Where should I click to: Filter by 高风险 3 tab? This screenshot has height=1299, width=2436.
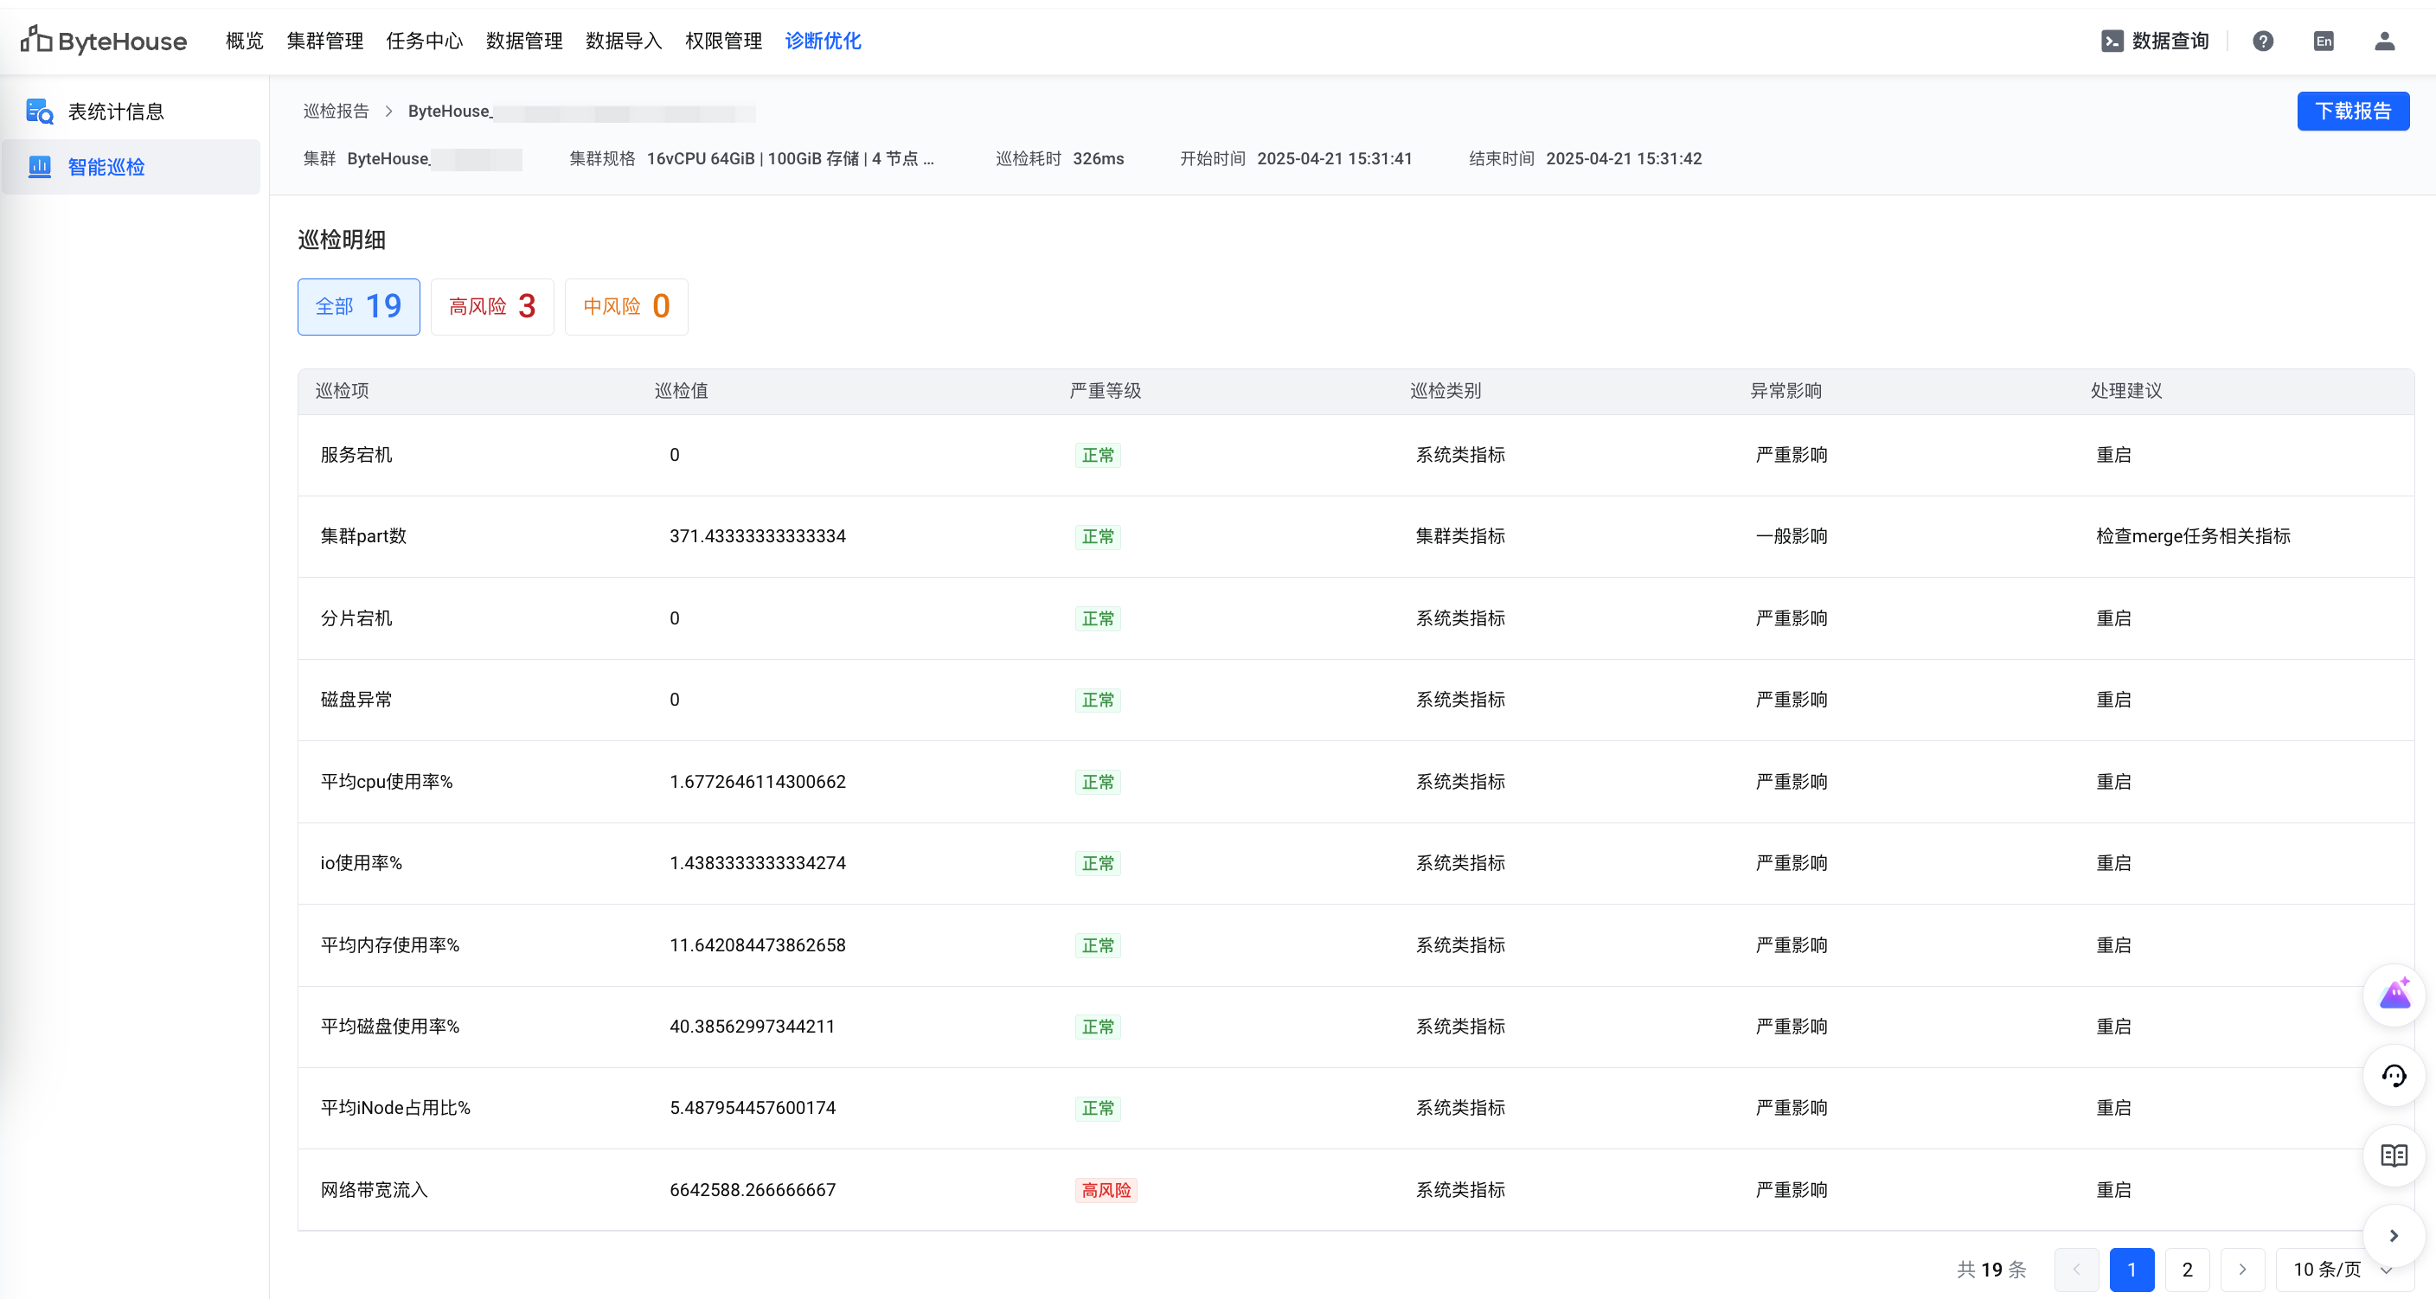pyautogui.click(x=491, y=306)
